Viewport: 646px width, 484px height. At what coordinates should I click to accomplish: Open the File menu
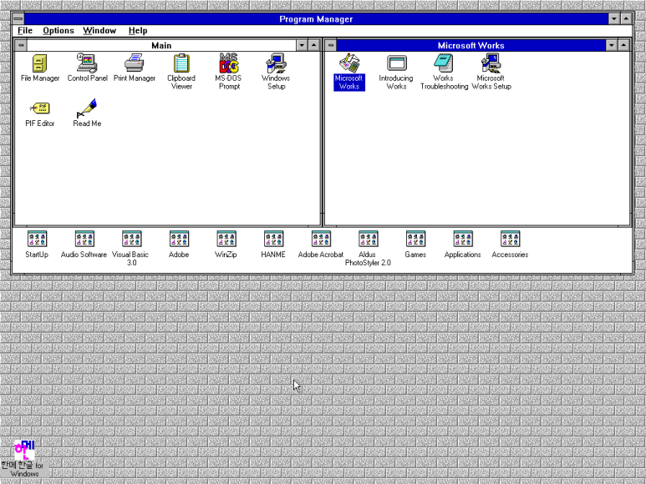click(x=25, y=30)
